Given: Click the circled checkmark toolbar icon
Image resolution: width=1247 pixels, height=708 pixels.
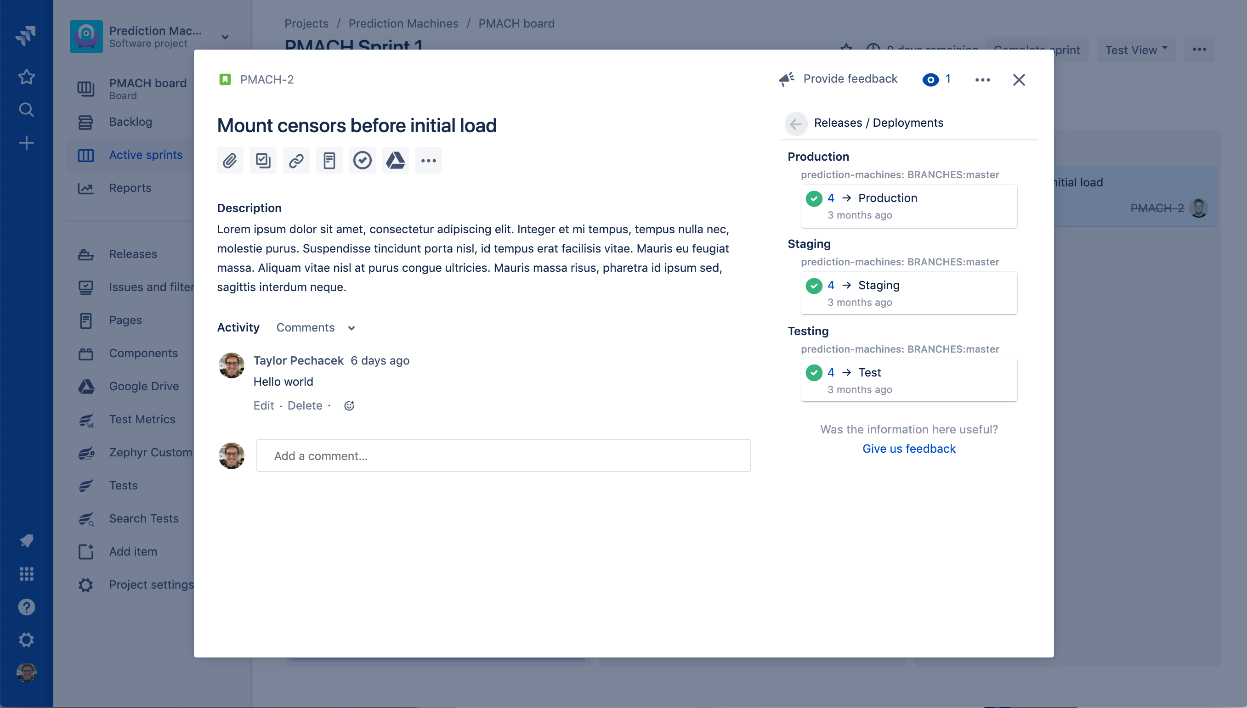Looking at the screenshot, I should (362, 160).
